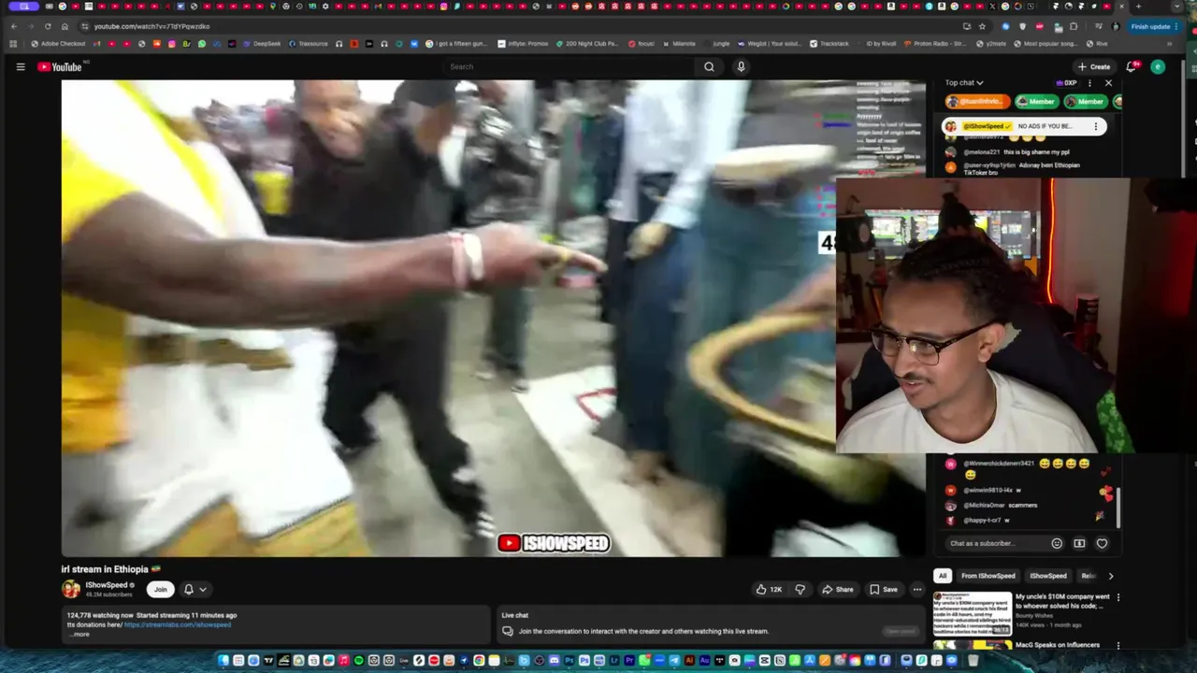Viewport: 1197px width, 673px height.
Task: Reload the page in browser toolbar
Action: (48, 26)
